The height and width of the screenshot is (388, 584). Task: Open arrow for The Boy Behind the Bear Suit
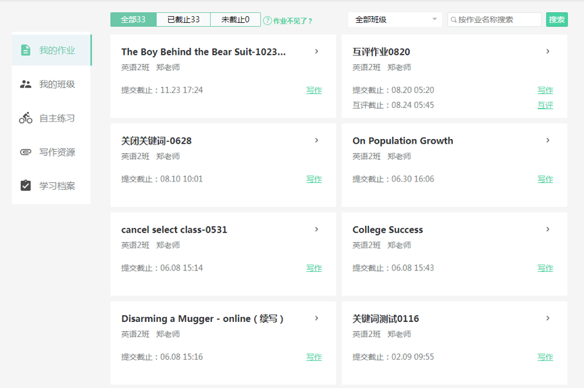tap(316, 51)
